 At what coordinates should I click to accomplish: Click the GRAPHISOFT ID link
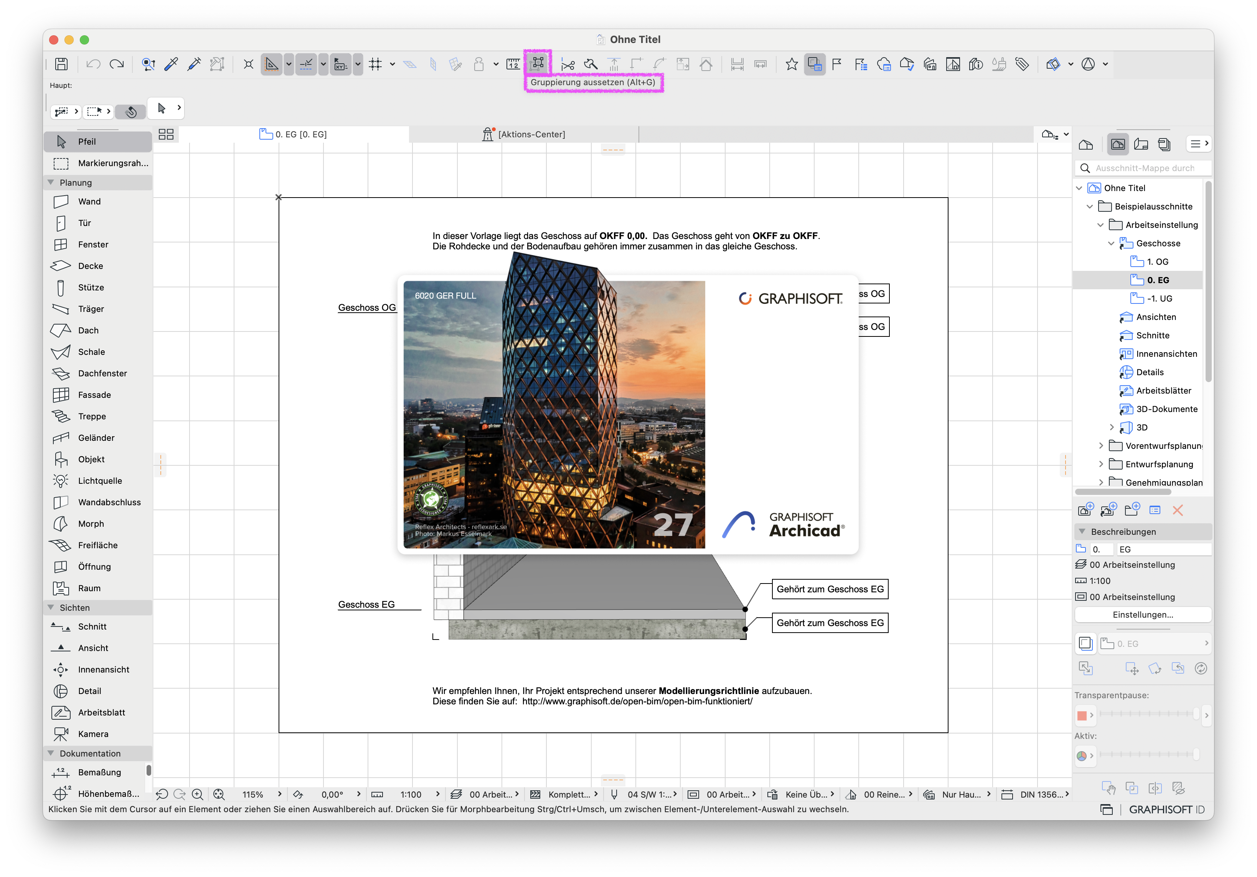(1166, 809)
